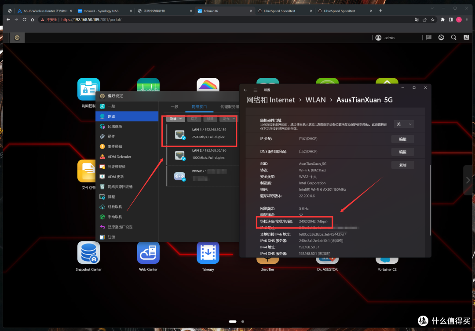This screenshot has width=475, height=331.
Task: Select 轻松联机 in the preferences sidebar
Action: coord(127,207)
